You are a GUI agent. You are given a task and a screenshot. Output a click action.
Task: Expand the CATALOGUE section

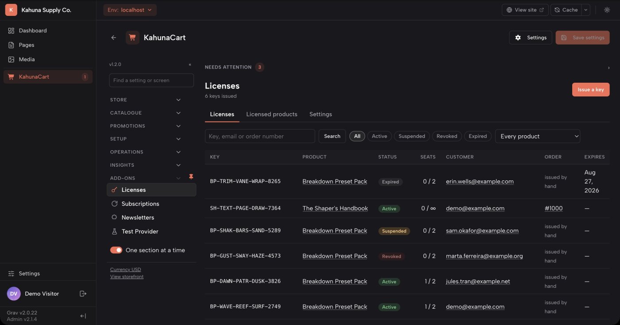click(146, 113)
